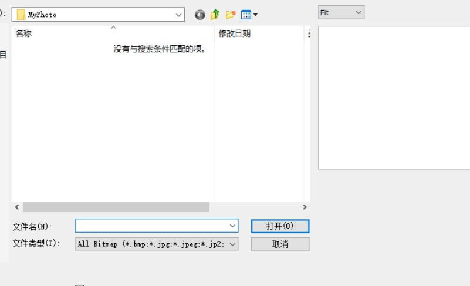Image resolution: width=470 pixels, height=286 pixels.
Task: Click the horizontal scrollbar thumb
Action: [x=116, y=207]
